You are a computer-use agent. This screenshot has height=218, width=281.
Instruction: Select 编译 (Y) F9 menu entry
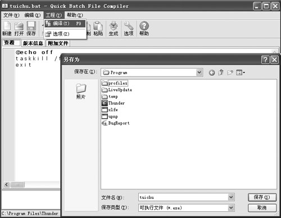pyautogui.click(x=65, y=24)
